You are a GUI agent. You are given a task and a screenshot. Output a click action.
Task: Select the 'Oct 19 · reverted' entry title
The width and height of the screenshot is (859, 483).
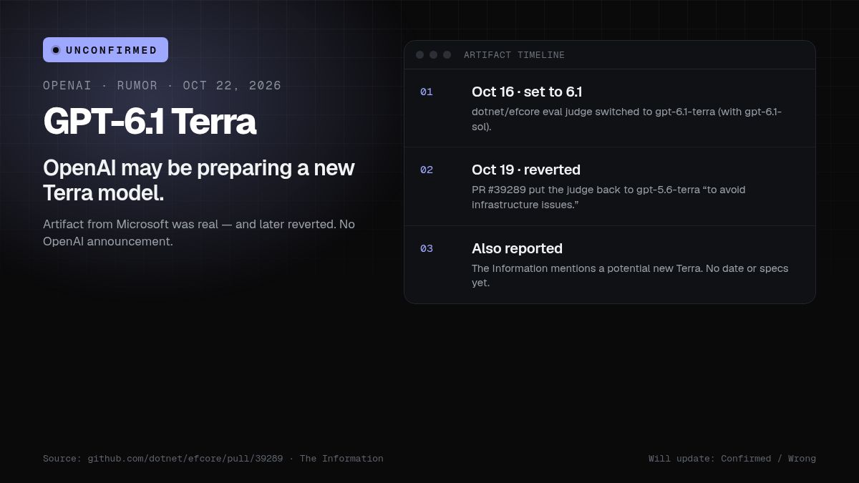[x=526, y=170]
